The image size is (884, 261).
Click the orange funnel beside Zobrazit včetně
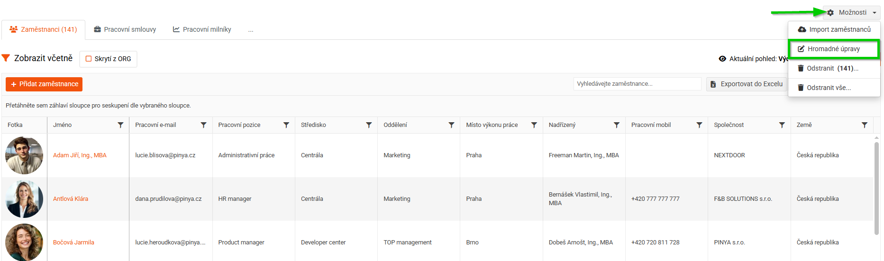[x=6, y=58]
